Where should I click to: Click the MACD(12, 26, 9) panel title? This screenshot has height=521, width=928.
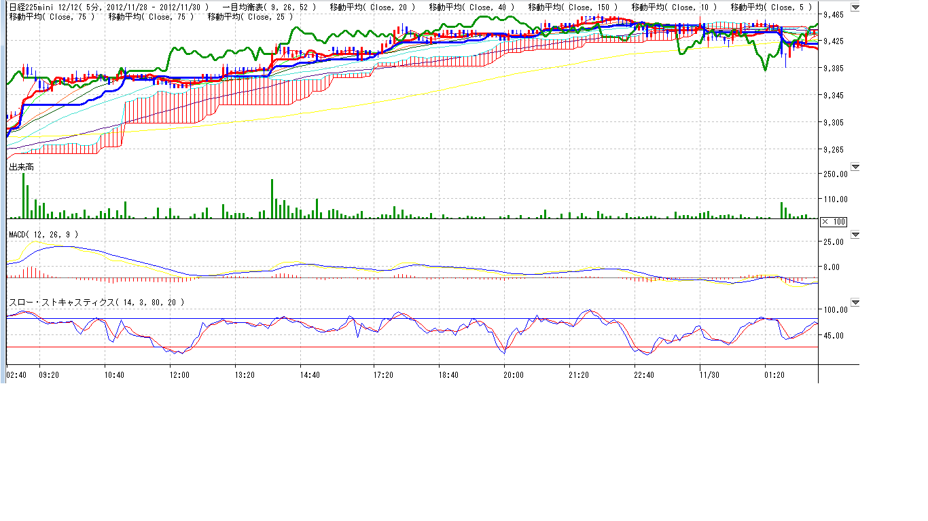tap(43, 234)
